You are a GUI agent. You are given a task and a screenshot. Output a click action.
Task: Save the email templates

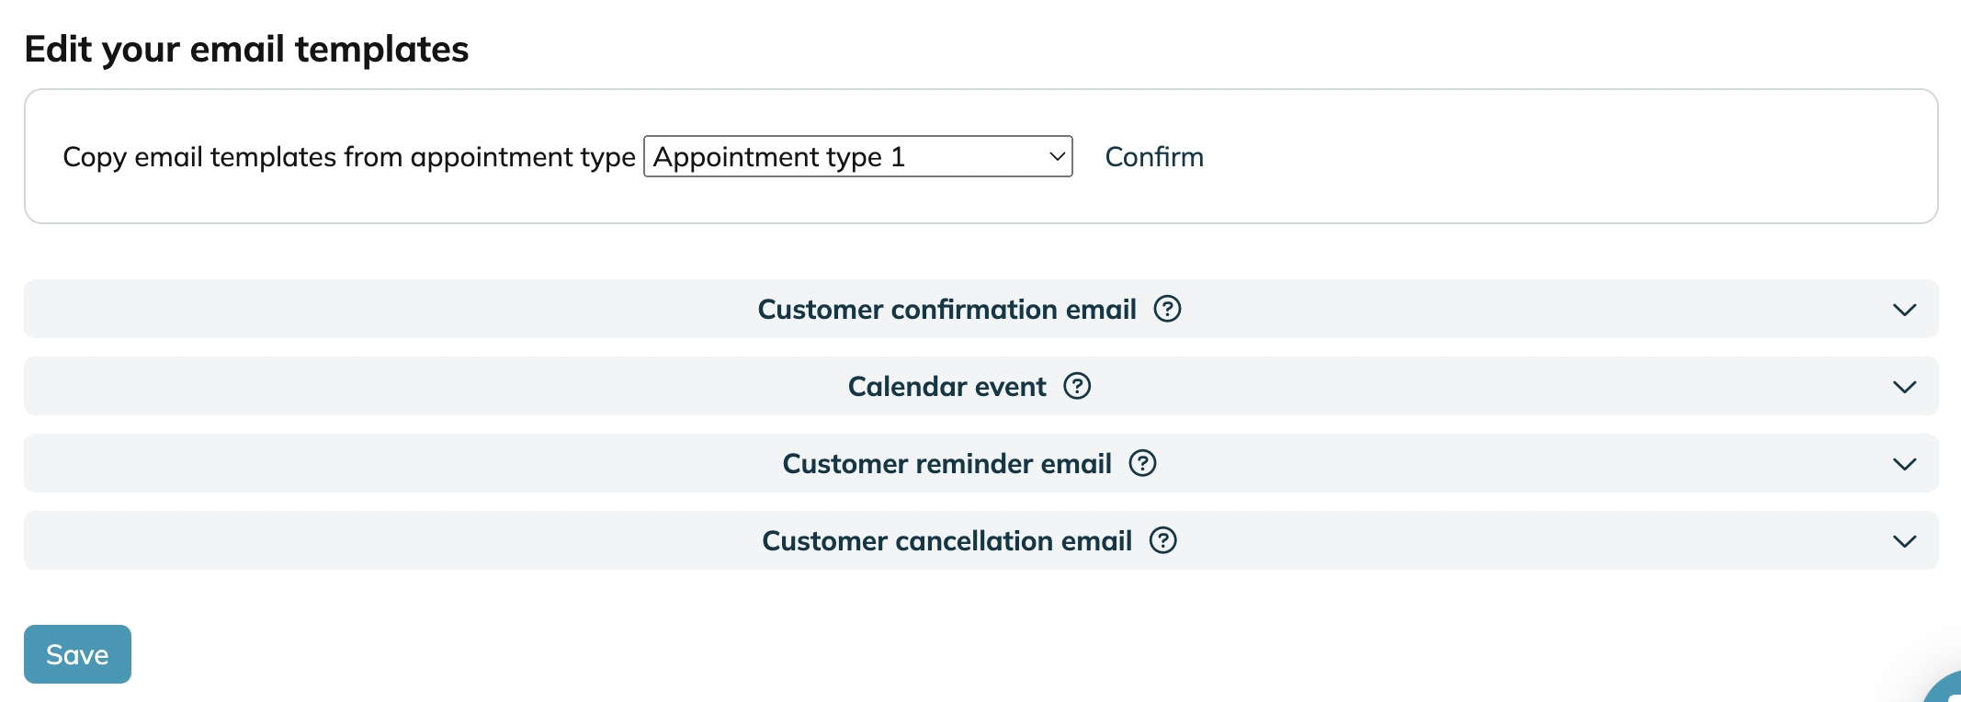[x=77, y=654]
